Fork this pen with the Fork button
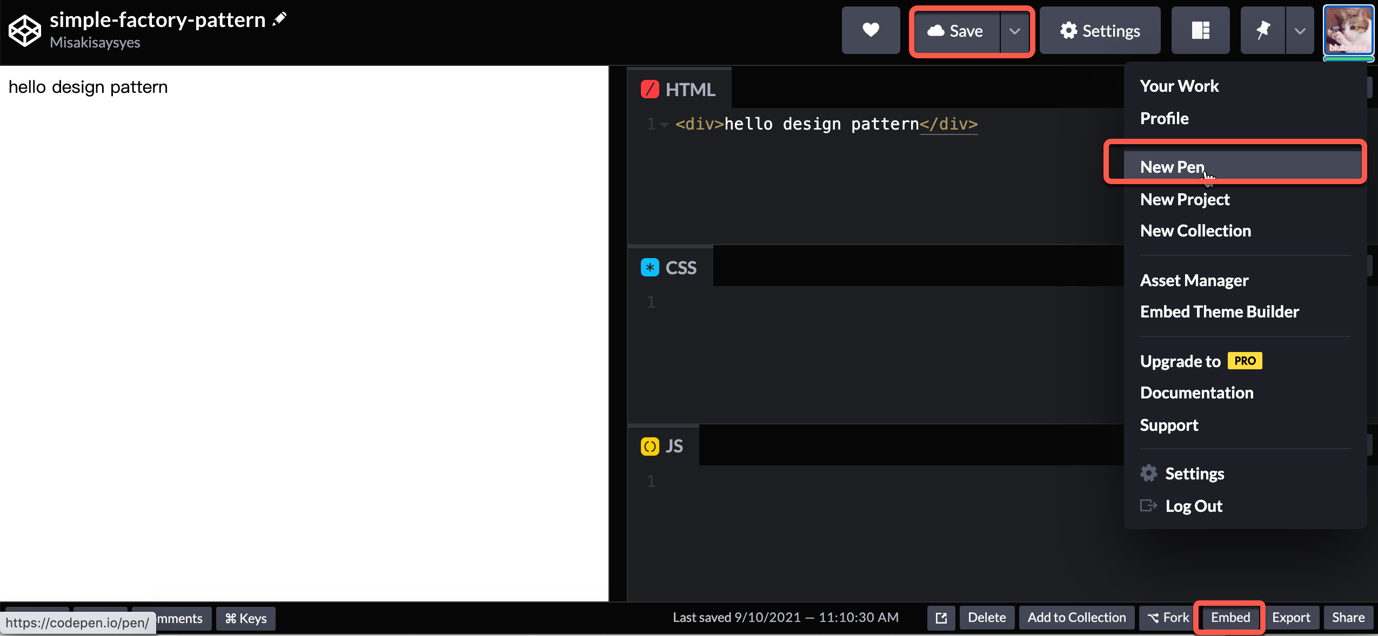 (1167, 618)
